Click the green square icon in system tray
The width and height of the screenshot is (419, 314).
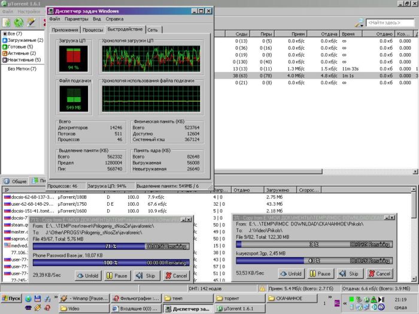click(x=352, y=299)
